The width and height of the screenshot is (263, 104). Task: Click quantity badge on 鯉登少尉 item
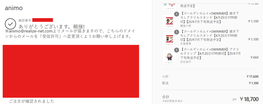[x=176, y=14]
